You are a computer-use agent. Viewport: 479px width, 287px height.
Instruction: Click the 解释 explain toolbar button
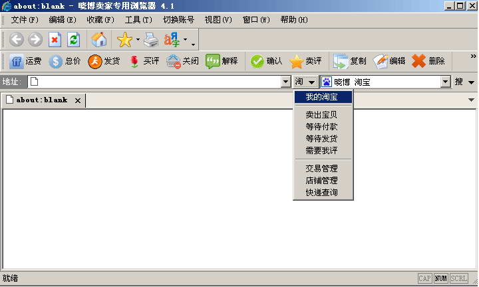coord(222,61)
